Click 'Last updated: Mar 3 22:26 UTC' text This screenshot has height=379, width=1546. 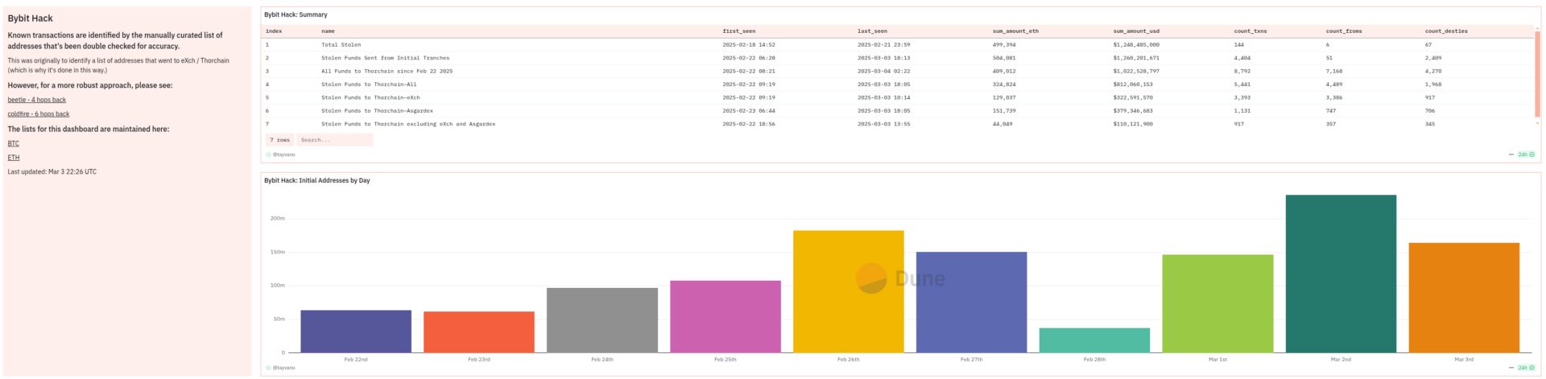coord(52,172)
